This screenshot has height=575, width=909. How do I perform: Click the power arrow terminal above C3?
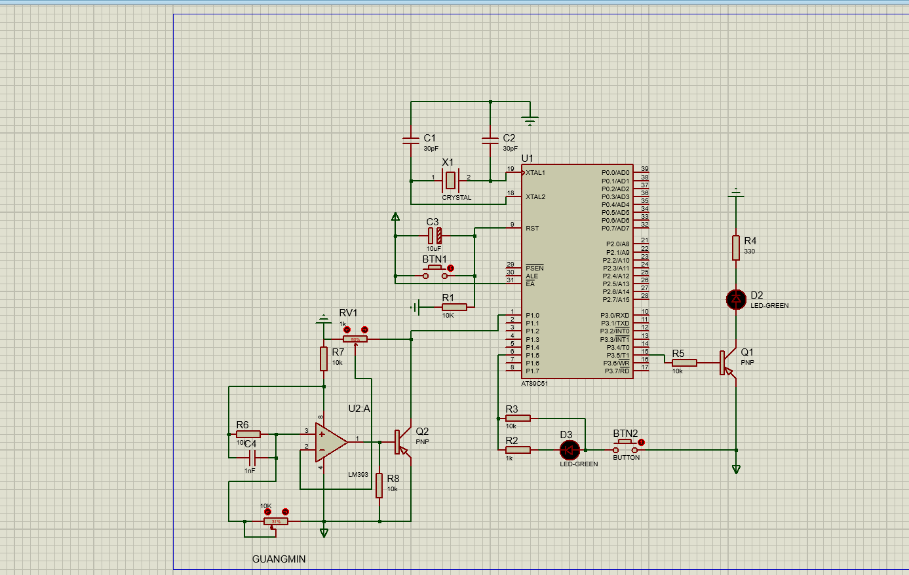pos(395,217)
